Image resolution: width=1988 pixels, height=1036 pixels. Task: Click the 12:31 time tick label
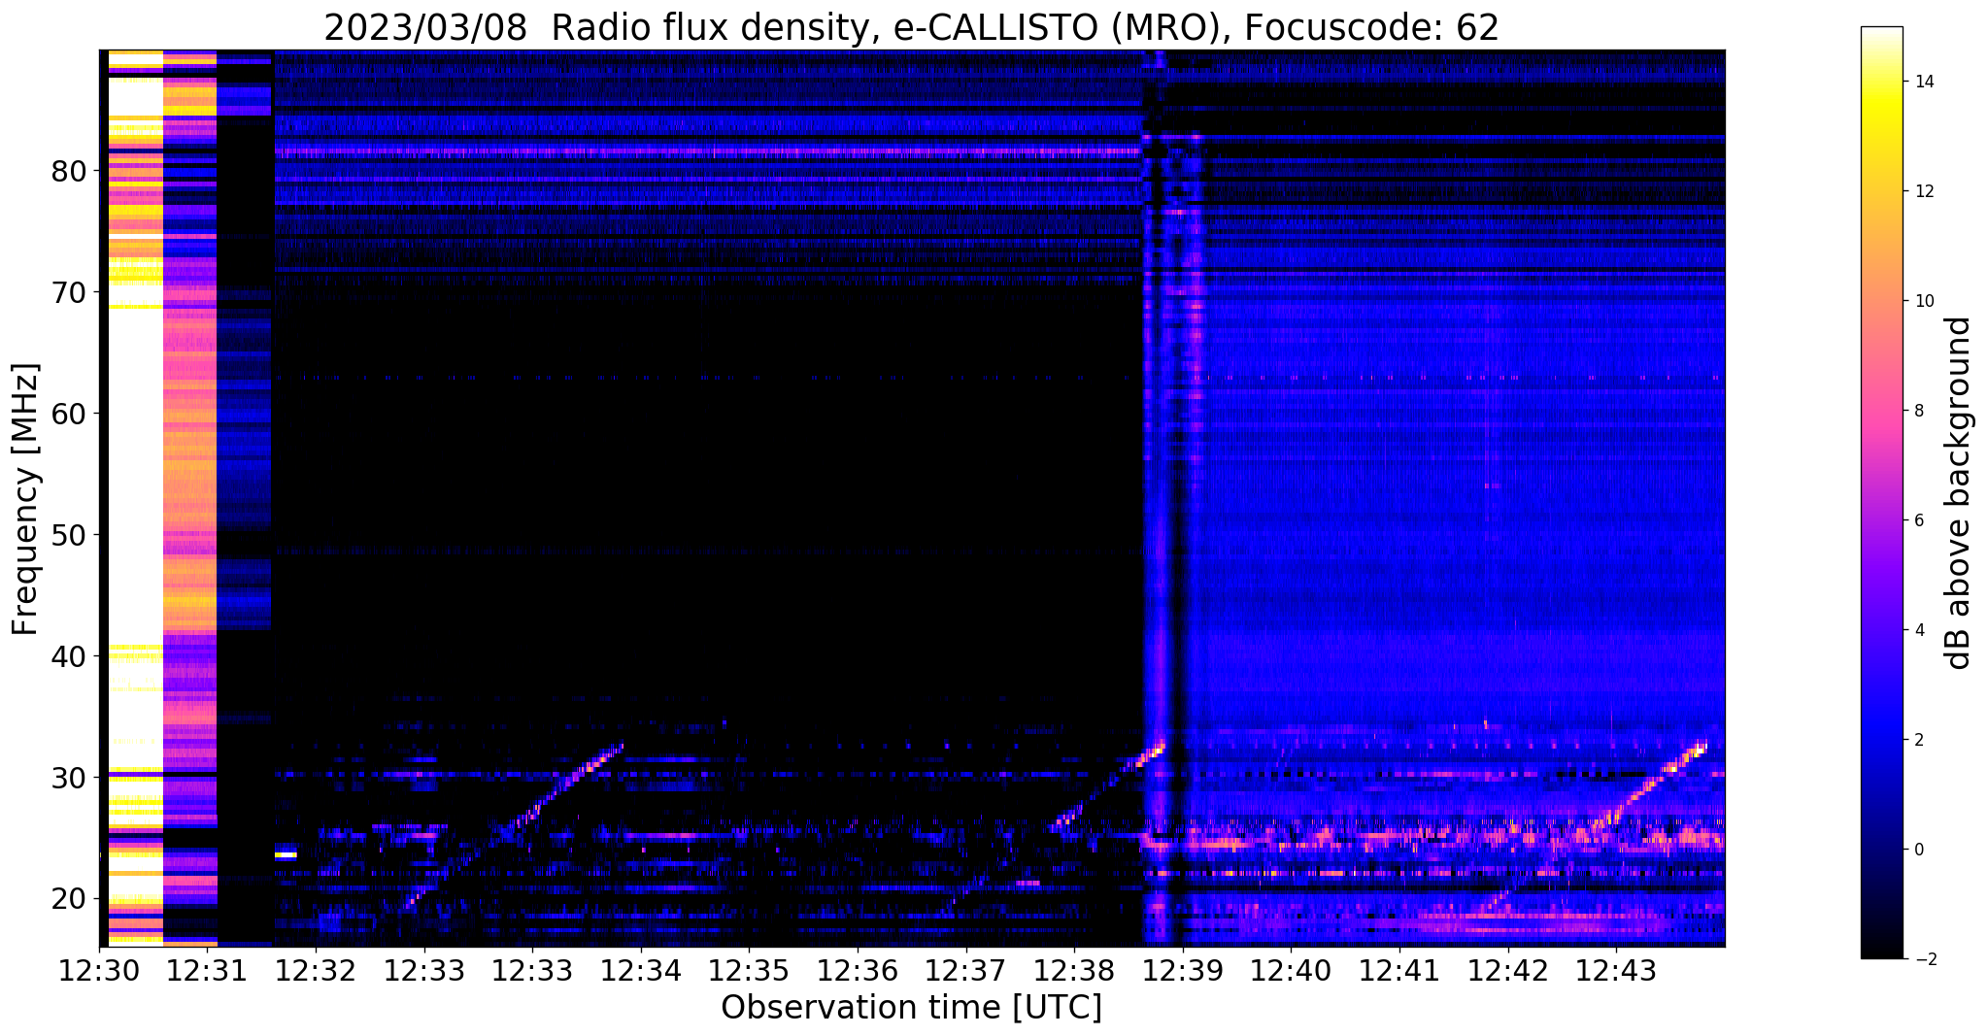[x=208, y=970]
